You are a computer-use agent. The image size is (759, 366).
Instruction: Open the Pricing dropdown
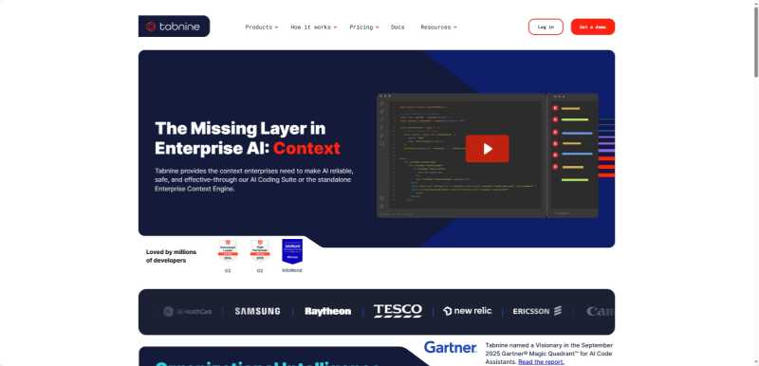click(x=364, y=27)
